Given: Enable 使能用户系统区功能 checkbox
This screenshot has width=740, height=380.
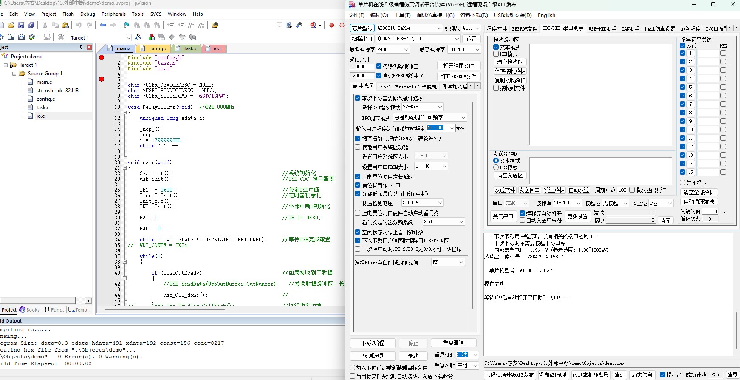Looking at the screenshot, I should click(x=358, y=147).
